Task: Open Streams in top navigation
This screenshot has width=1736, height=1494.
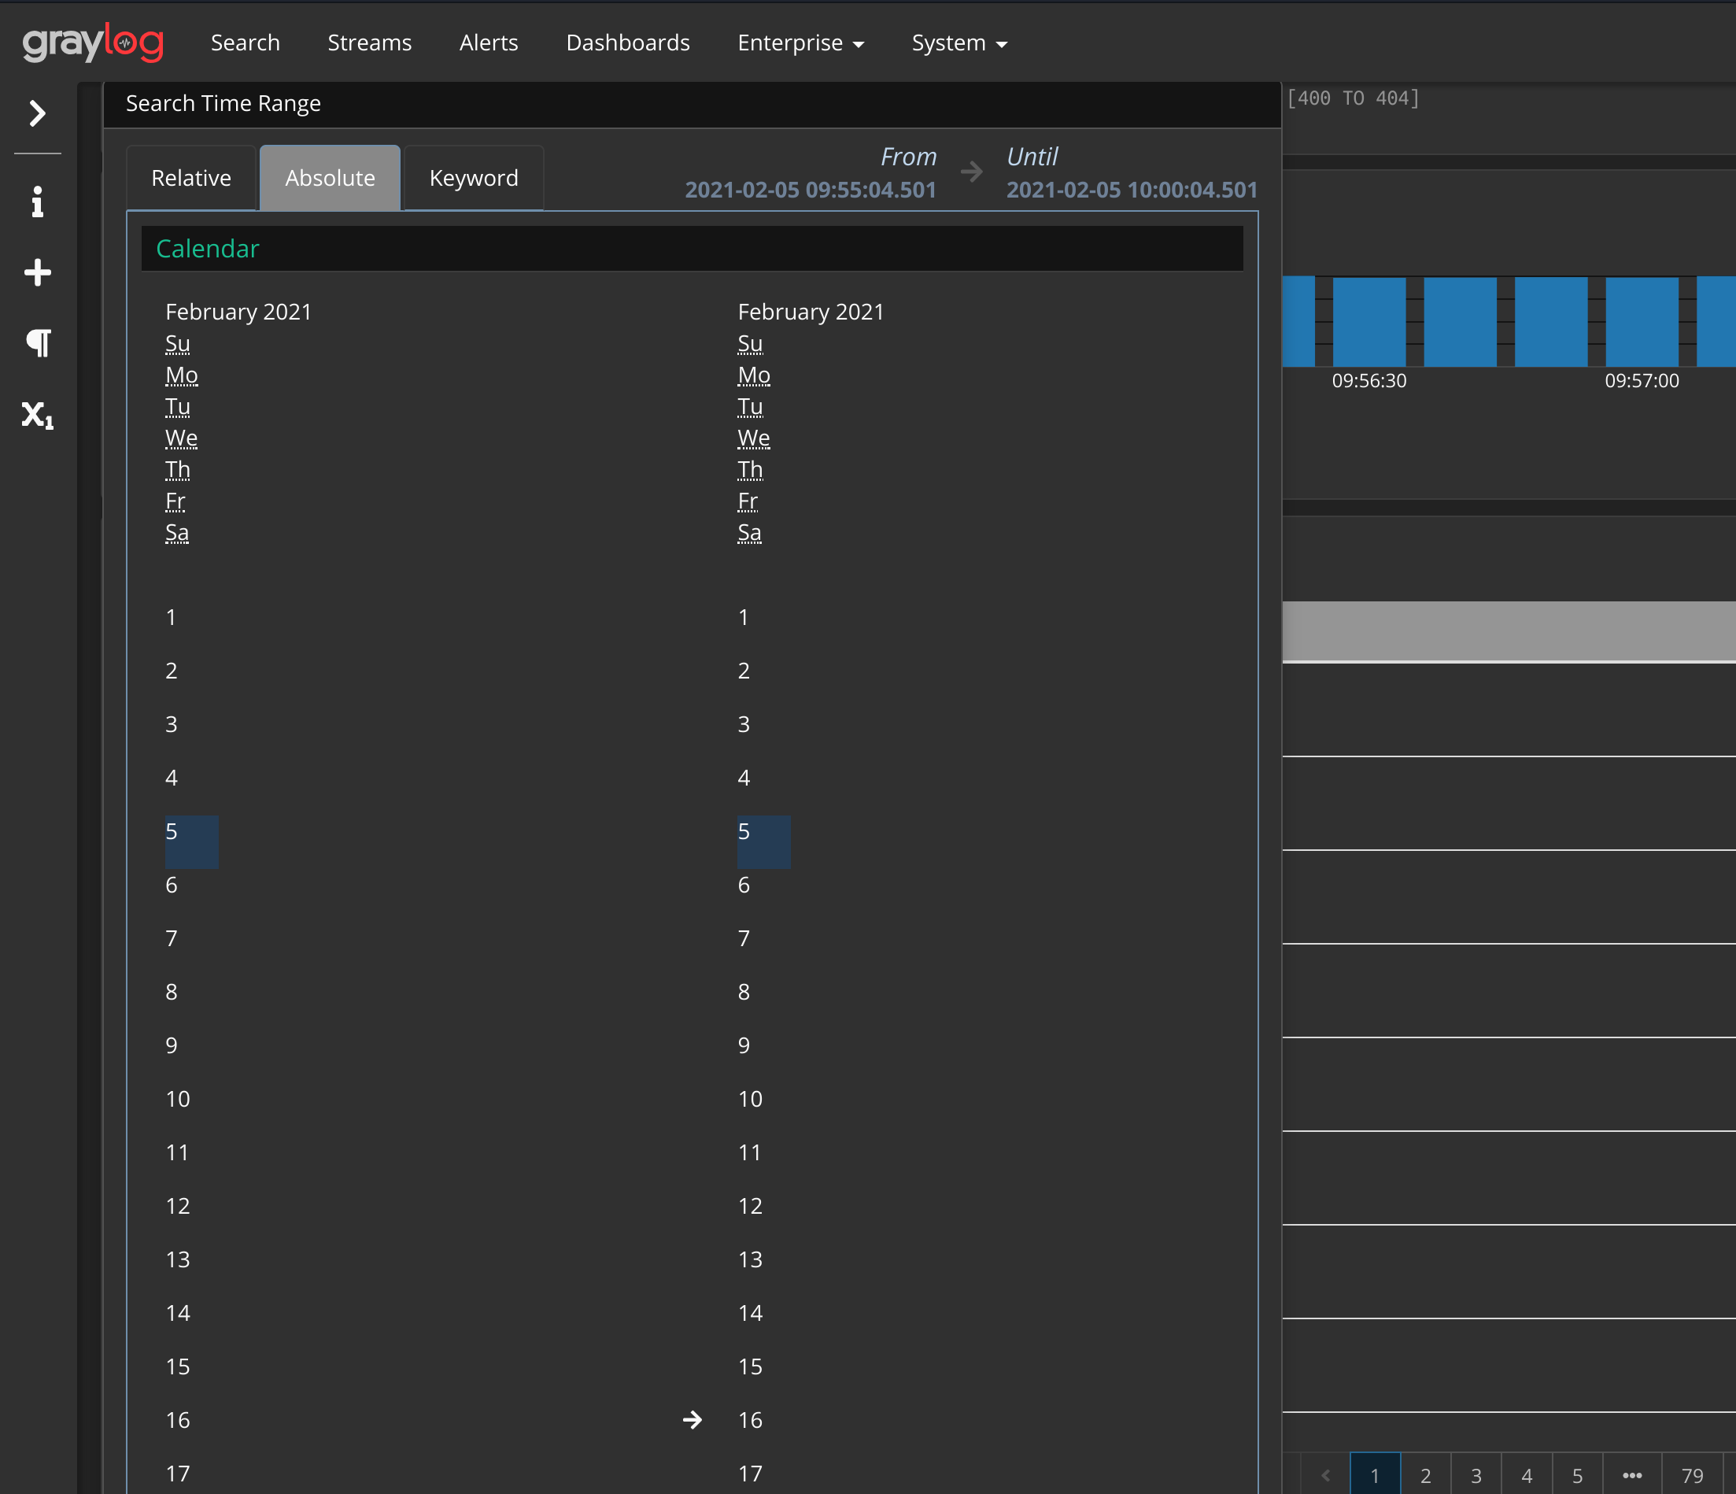Action: tap(370, 43)
